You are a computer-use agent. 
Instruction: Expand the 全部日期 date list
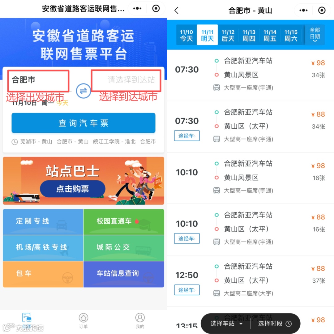pos(315,35)
